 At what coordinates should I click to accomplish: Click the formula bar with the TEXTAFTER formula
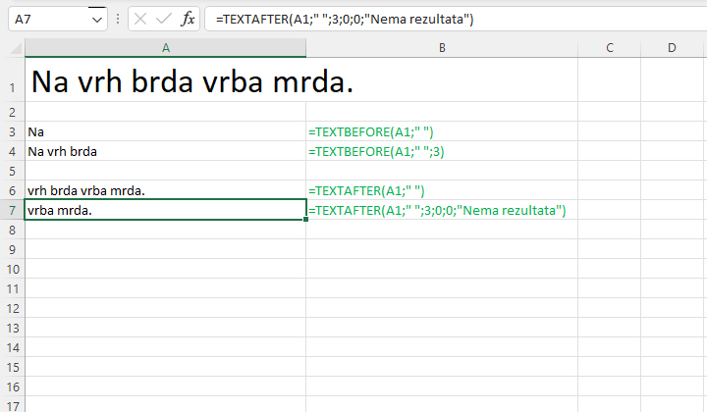click(442, 20)
